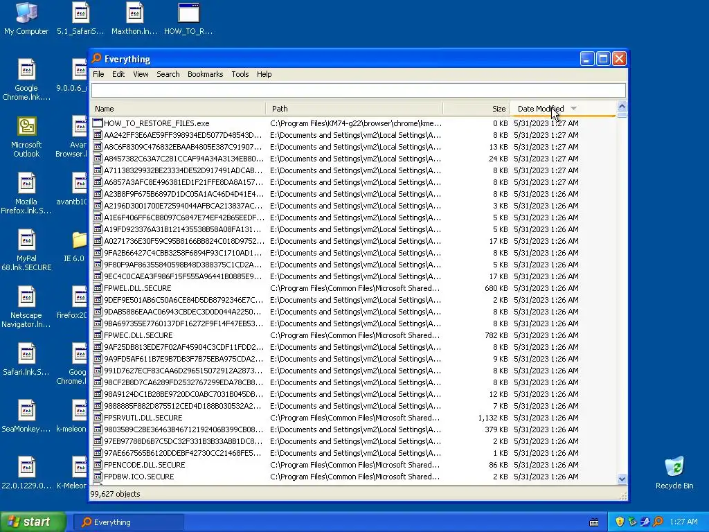Image resolution: width=709 pixels, height=532 pixels.
Task: Open the Search menu
Action: [168, 74]
